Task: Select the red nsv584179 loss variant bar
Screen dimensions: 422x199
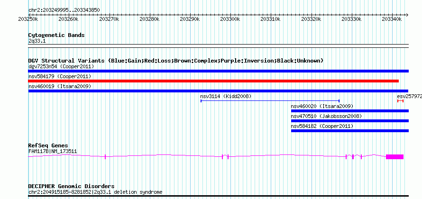Action: 213,81
